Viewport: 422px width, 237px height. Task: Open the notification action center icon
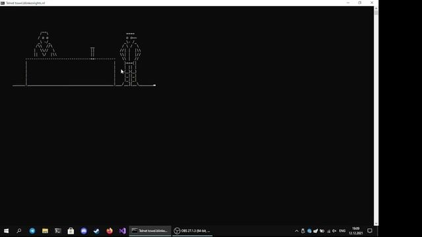click(x=370, y=231)
